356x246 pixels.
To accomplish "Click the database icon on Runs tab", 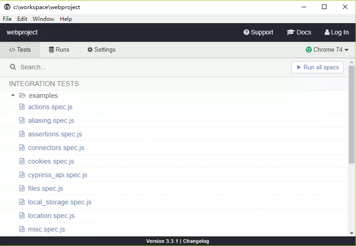I will tap(52, 49).
